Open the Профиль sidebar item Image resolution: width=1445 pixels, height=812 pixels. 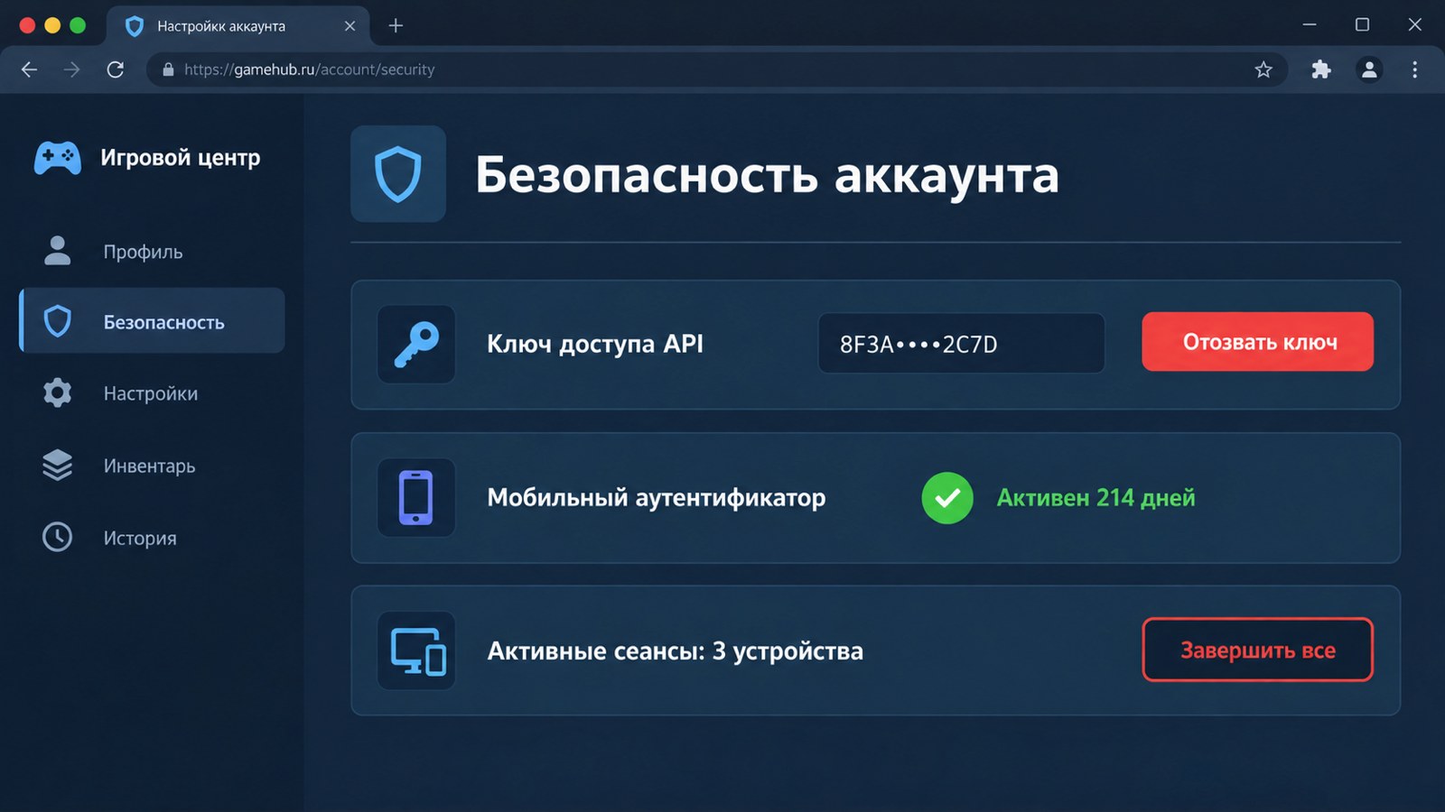tap(152, 251)
